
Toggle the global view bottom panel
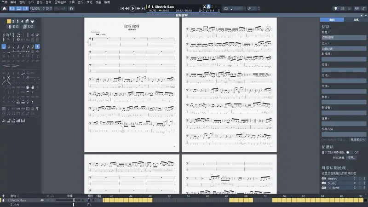(19, 8)
